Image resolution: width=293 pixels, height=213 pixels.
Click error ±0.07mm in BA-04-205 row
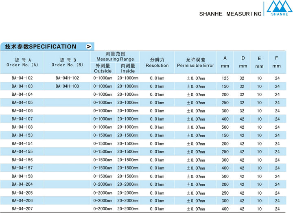[196, 193]
